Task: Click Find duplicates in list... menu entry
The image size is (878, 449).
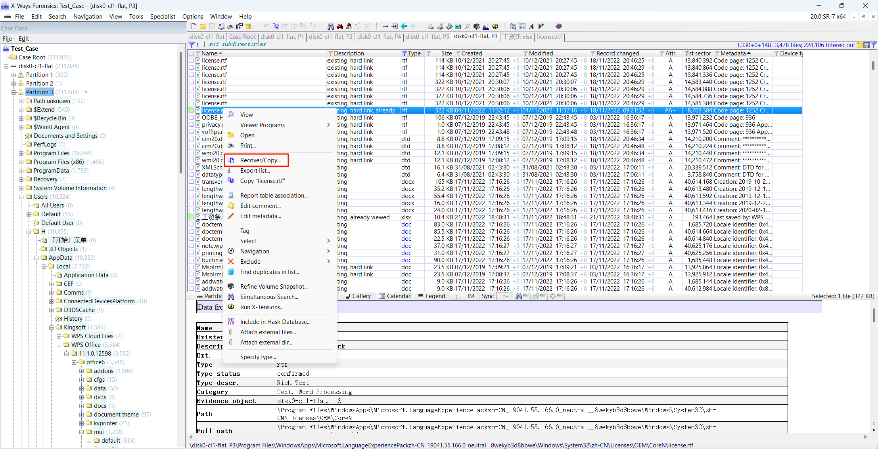Action: (x=270, y=272)
